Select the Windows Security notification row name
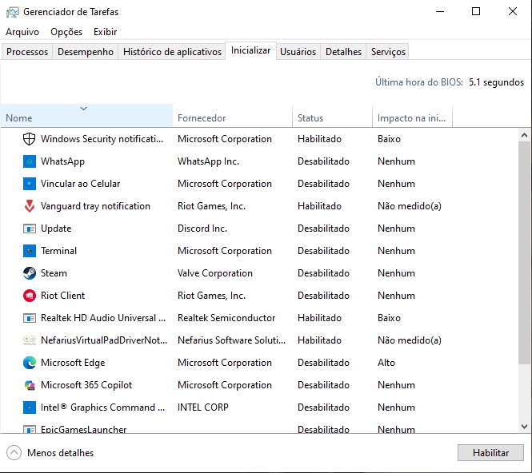The image size is (532, 473). [102, 139]
